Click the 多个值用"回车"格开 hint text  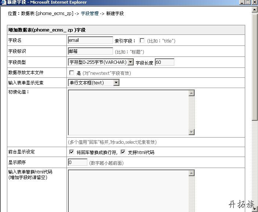[x=112, y=142]
